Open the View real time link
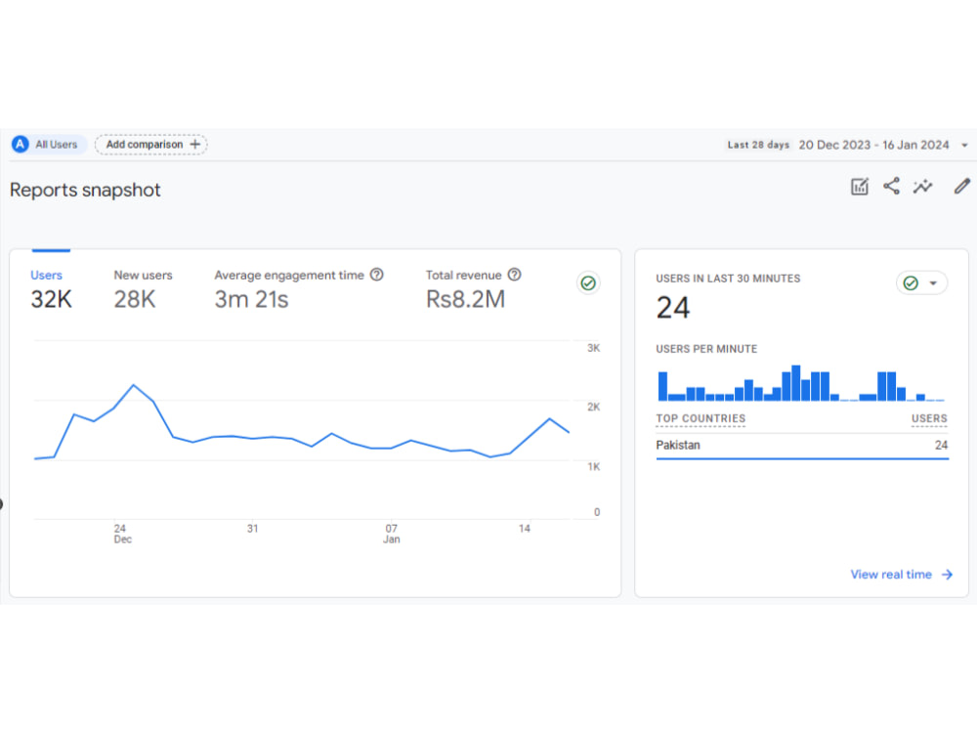The width and height of the screenshot is (977, 733). pyautogui.click(x=901, y=575)
